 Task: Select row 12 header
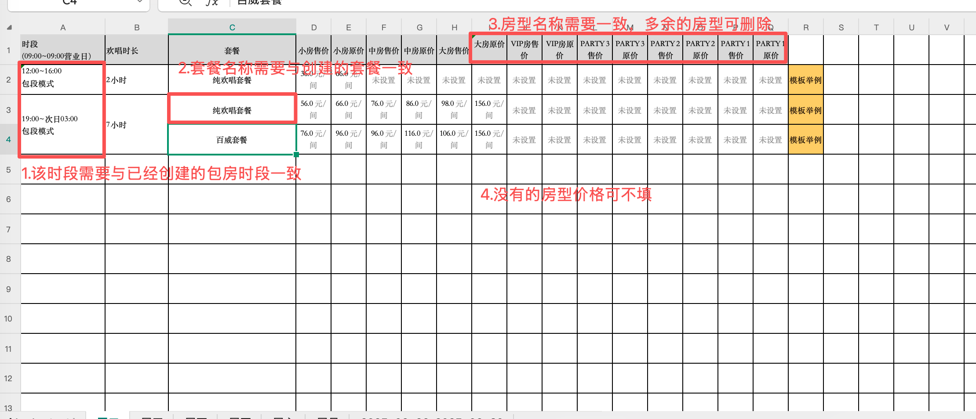pyautogui.click(x=8, y=378)
